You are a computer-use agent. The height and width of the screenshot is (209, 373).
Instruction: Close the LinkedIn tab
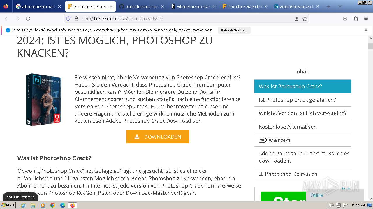click(x=317, y=6)
